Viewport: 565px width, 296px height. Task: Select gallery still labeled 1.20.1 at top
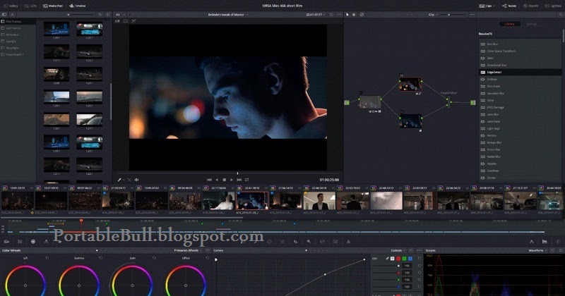(x=90, y=29)
